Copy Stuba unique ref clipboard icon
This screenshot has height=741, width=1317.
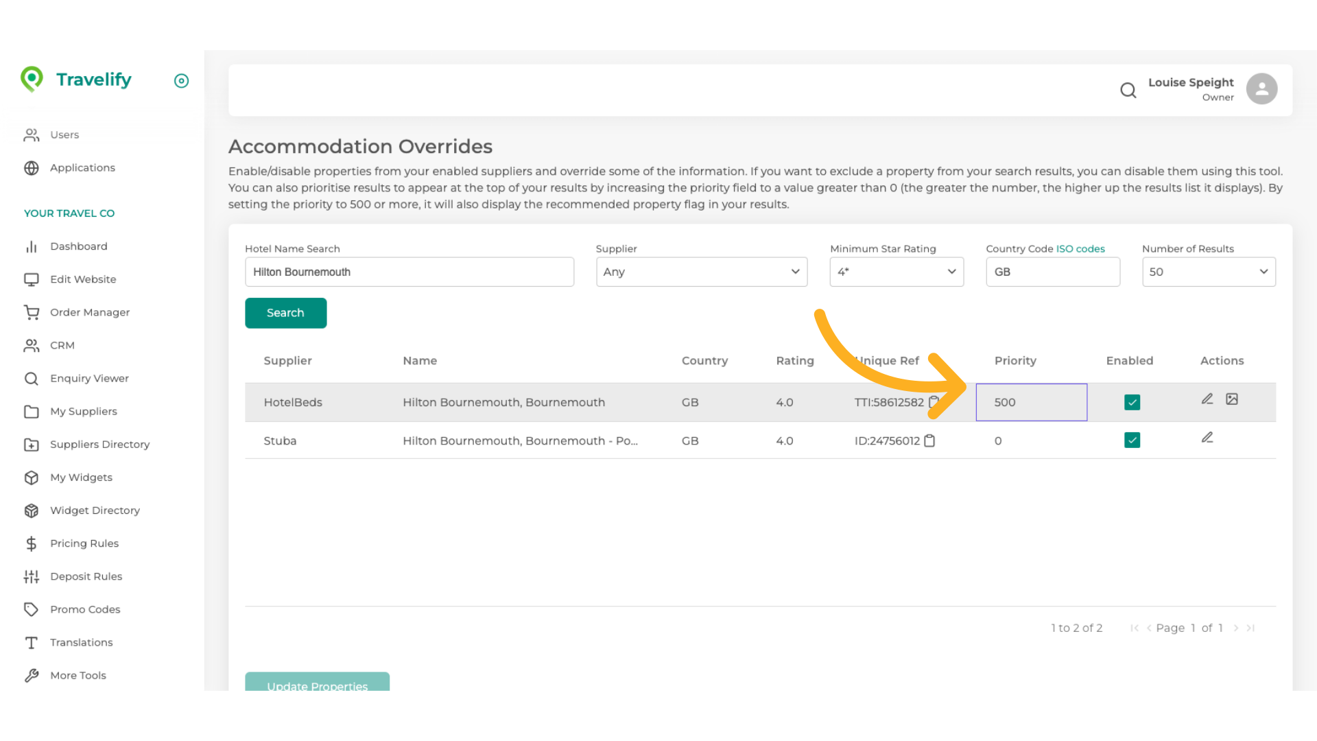tap(929, 440)
